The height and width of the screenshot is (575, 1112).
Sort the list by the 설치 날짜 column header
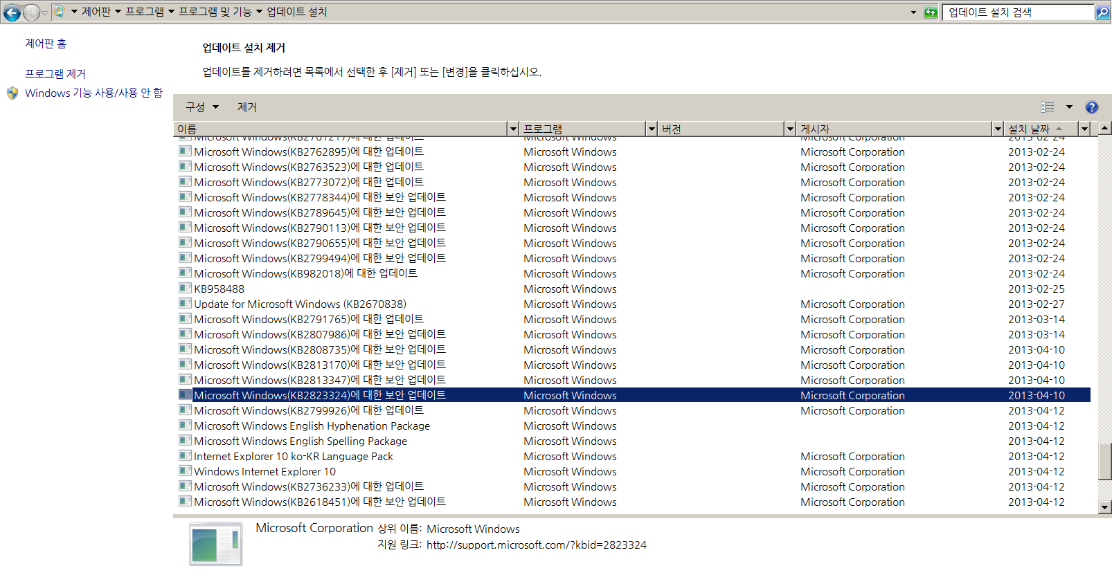pyautogui.click(x=1041, y=129)
